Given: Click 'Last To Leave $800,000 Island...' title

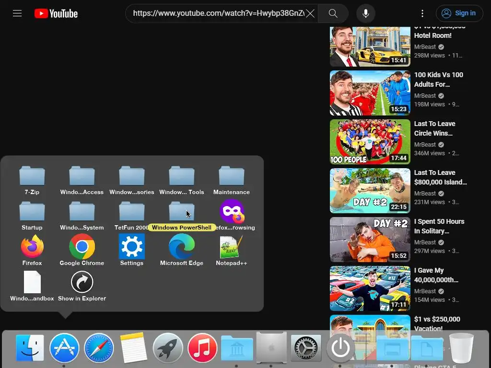Looking at the screenshot, I should (x=440, y=177).
